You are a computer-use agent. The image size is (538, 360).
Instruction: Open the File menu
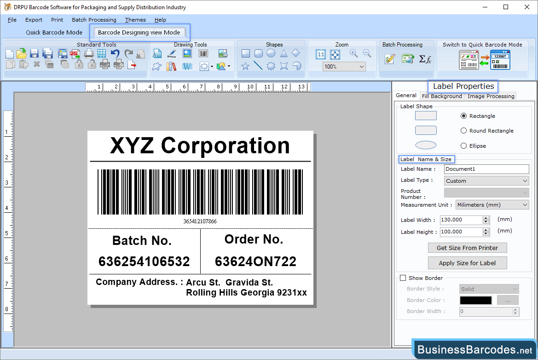pos(12,20)
